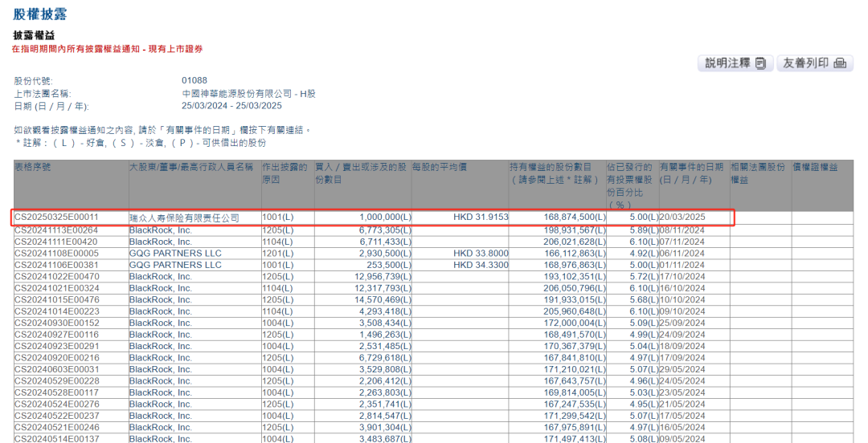Open event date link 01/11/2024
868x443 pixels.
tap(682, 265)
